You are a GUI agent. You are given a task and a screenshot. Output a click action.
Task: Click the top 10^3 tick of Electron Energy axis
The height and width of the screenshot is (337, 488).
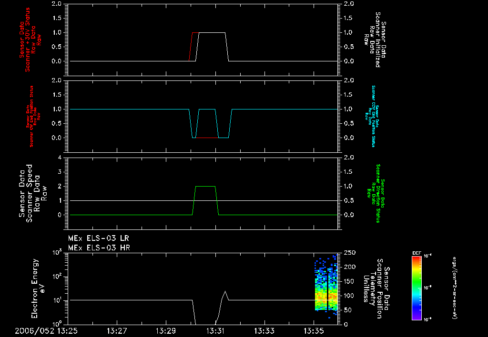tap(57, 252)
